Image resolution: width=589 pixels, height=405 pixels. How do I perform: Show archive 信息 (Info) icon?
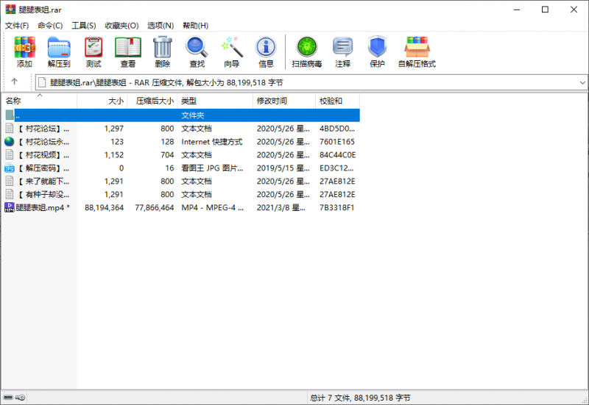tap(266, 51)
